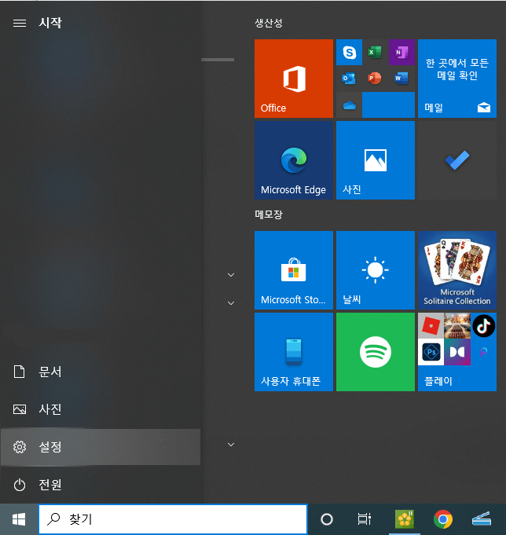
Task: Open the 날씨 (Weather) tile
Action: (x=376, y=270)
